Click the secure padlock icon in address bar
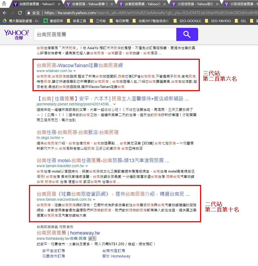Image resolution: width=258 pixels, height=266 pixels. pos(29,13)
